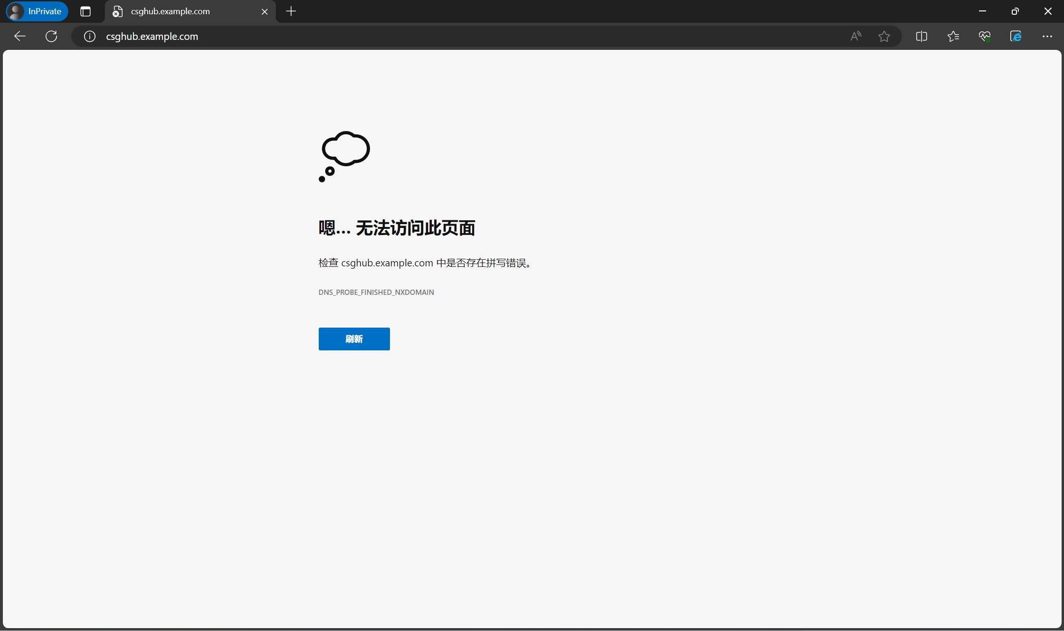The image size is (1064, 631).
Task: Click the back navigation arrow
Action: coord(20,37)
